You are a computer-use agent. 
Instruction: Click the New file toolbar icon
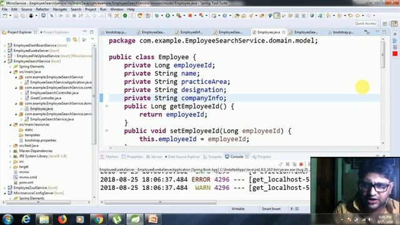[5, 16]
